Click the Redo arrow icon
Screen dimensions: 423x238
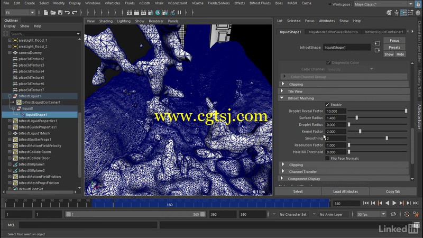75,13
